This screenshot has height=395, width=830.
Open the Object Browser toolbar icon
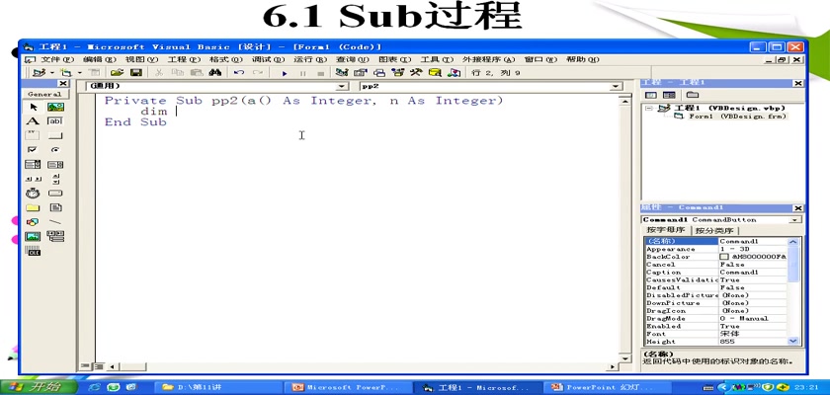click(397, 73)
